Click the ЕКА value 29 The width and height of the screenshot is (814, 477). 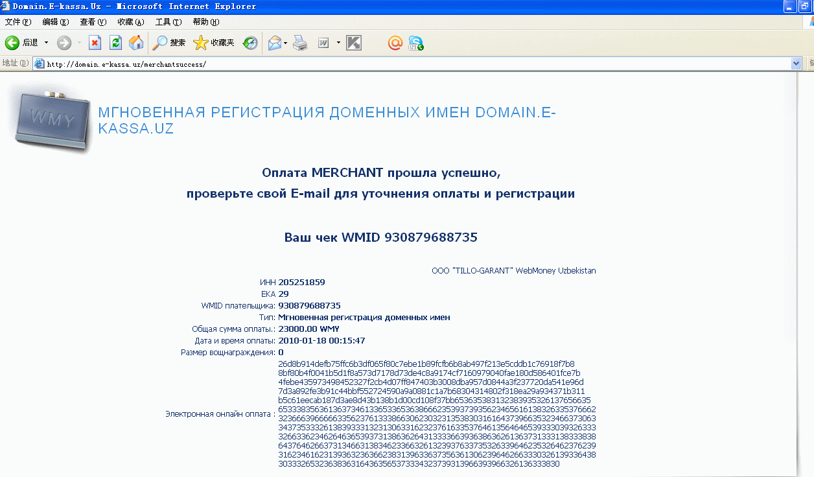[x=284, y=294]
